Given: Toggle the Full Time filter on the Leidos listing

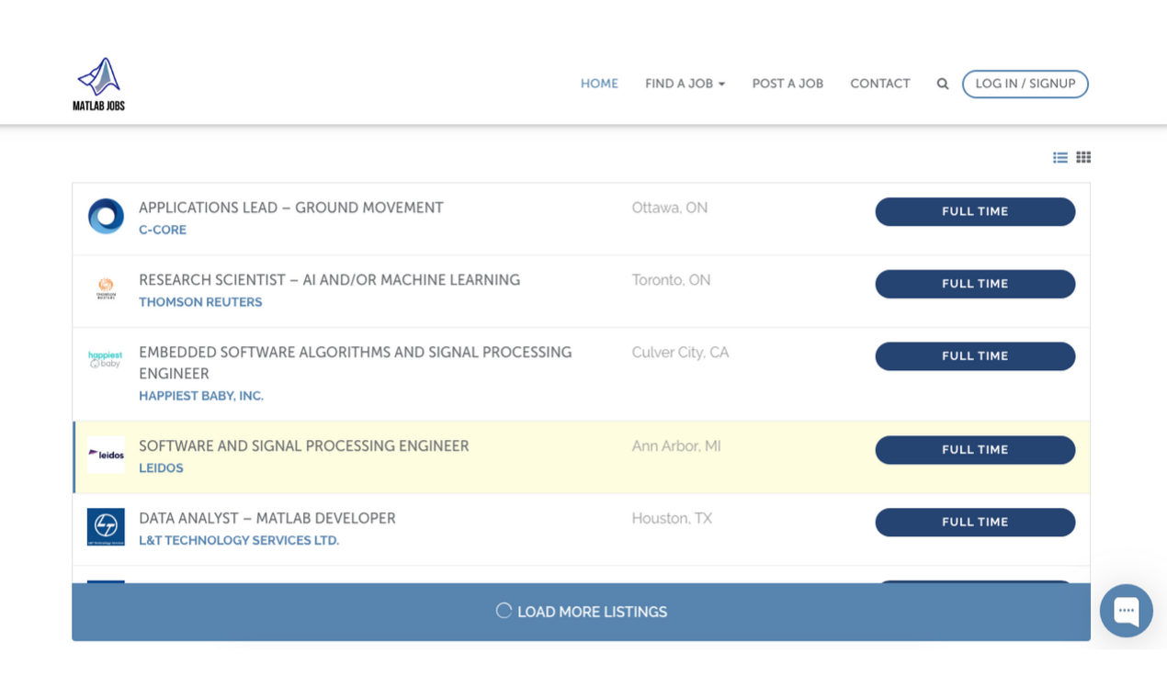Looking at the screenshot, I should [975, 450].
